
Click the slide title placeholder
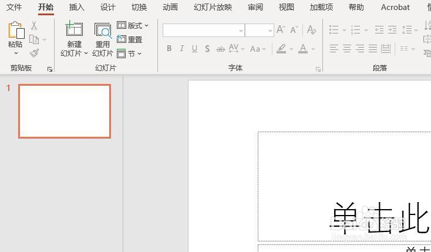point(345,187)
